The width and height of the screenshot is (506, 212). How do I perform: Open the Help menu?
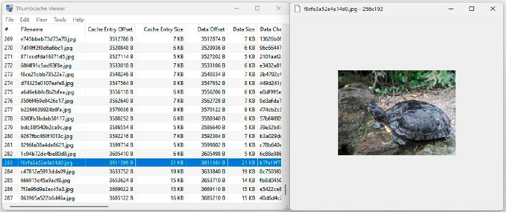tap(78, 19)
